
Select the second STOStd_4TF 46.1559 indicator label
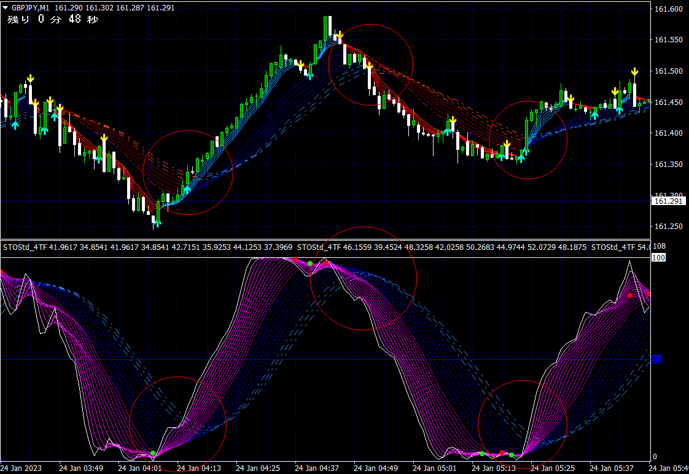tap(442, 247)
